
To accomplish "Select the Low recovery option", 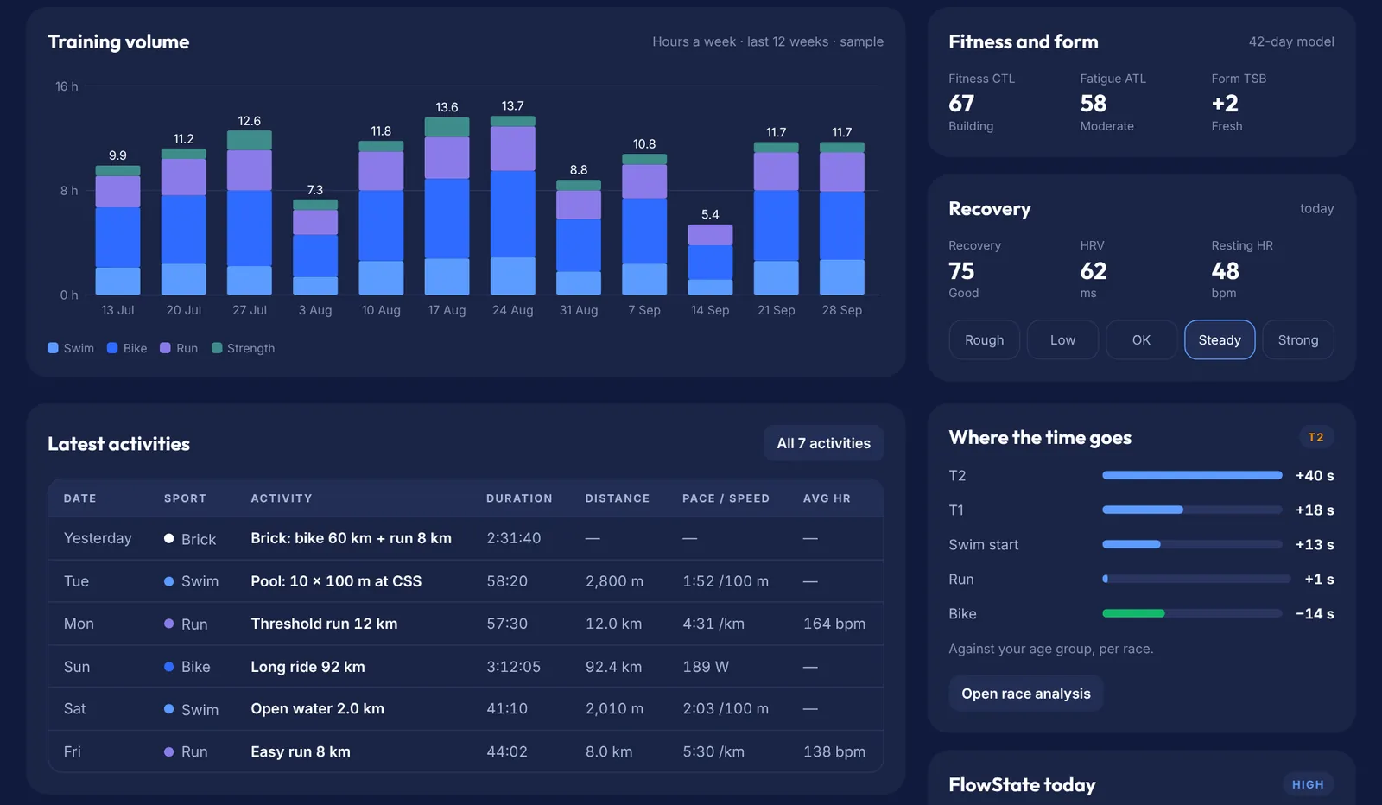I will point(1062,339).
